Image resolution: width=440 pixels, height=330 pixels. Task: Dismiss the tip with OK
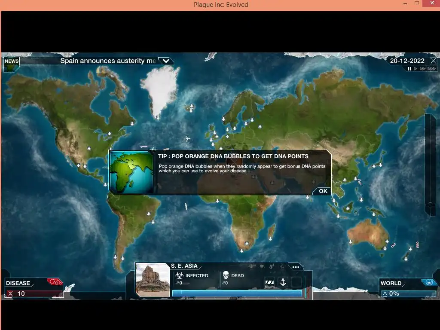(323, 191)
